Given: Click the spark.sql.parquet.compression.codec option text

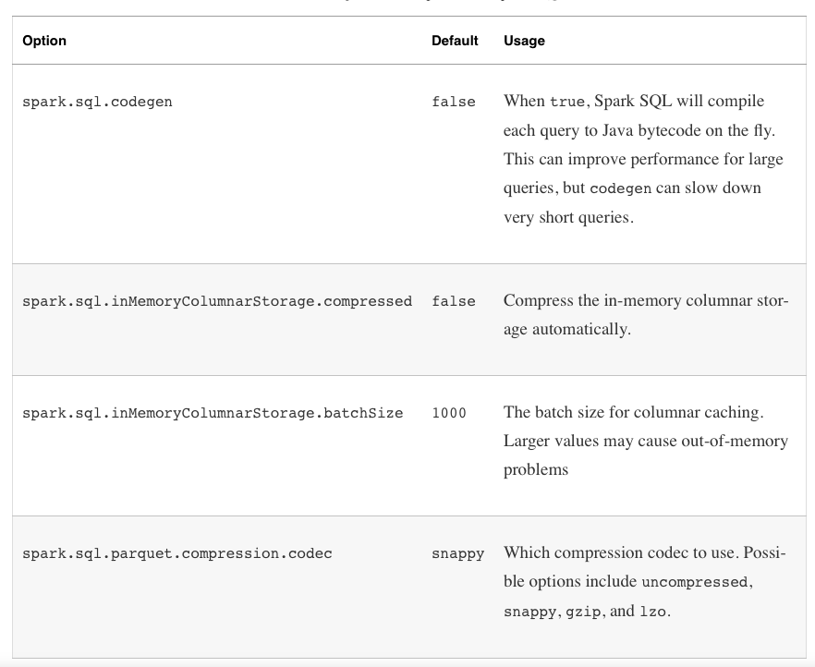Looking at the screenshot, I should (x=177, y=553).
